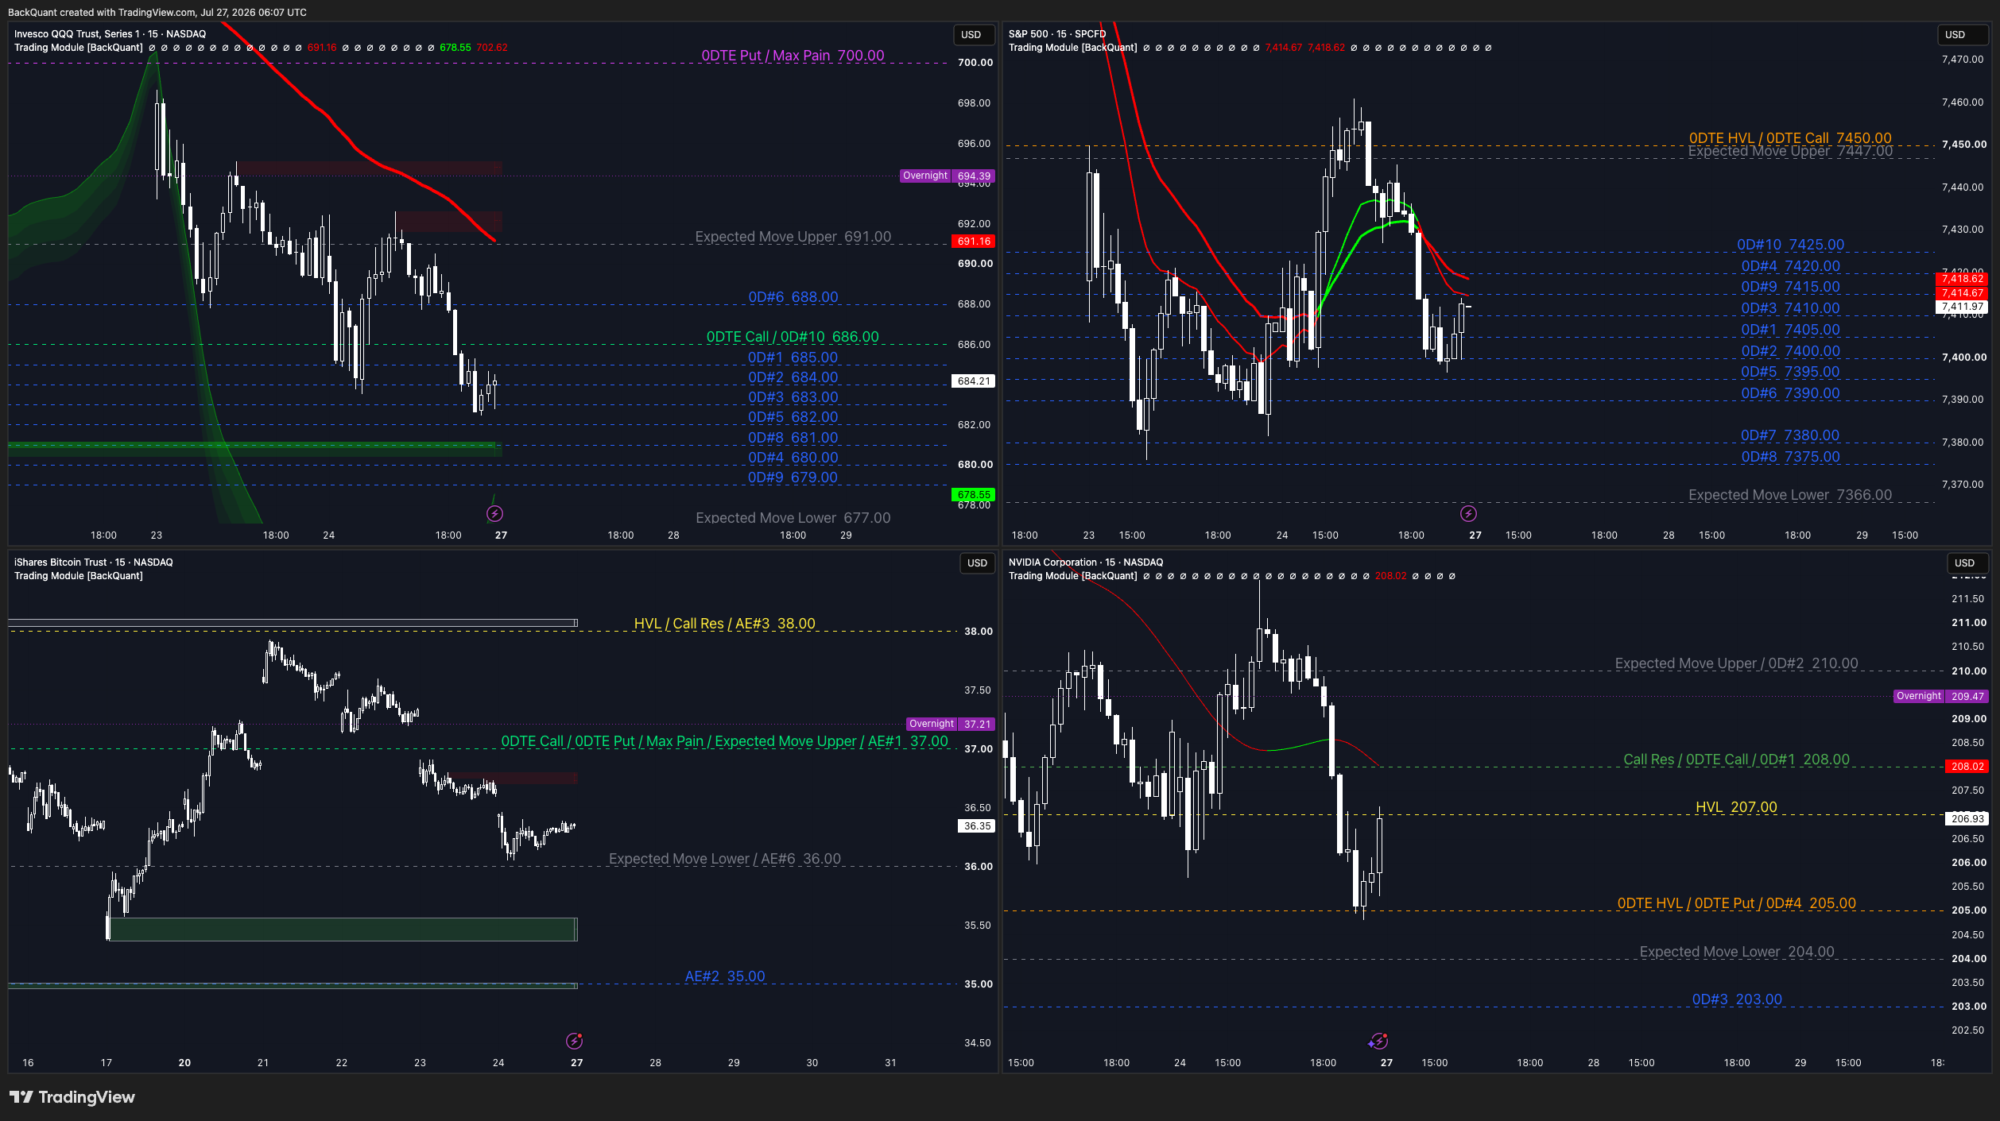Click the red 691.16 price tag on QQQ axis

[974, 242]
